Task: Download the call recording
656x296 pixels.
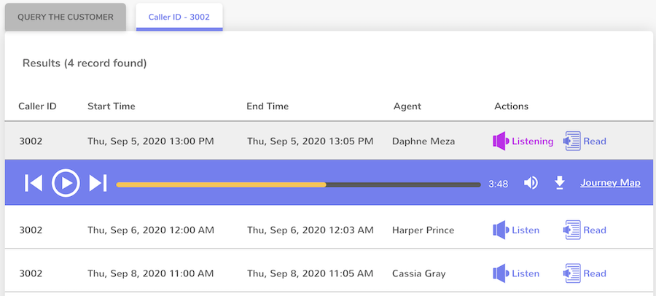Action: 560,183
